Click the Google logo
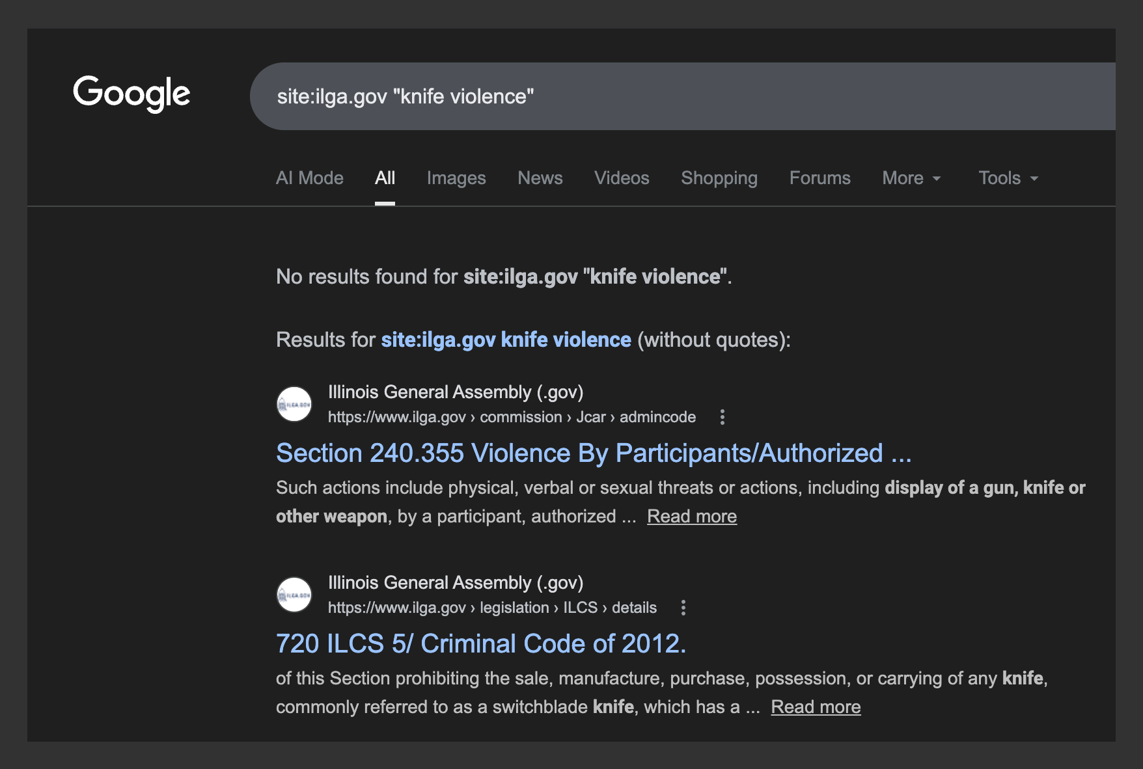1143x769 pixels. [131, 94]
